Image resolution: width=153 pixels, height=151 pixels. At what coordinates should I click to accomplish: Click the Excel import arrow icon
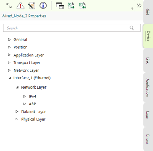83,6
